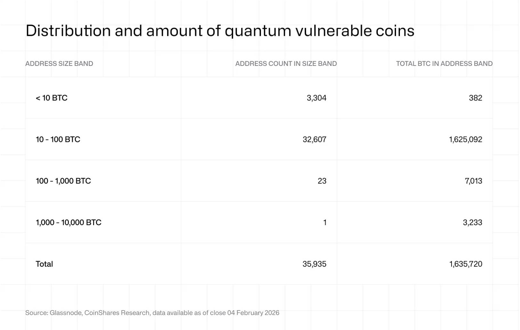Click the '< 10 BTC' row label
Image resolution: width=520 pixels, height=330 pixels.
pos(52,98)
